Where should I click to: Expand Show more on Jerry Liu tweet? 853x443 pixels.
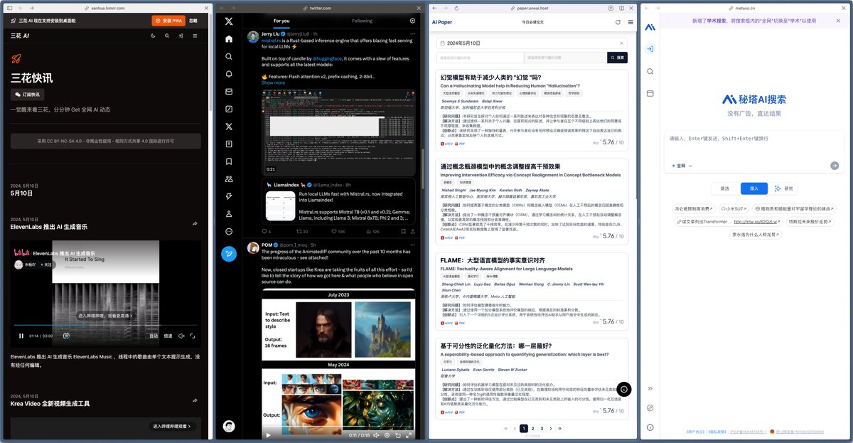click(x=273, y=82)
